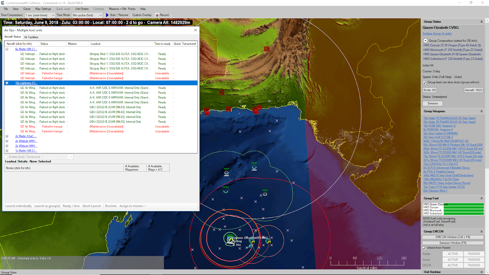The height and width of the screenshot is (275, 489).
Task: Click Abort Launch in Air Ops
Action: (92, 206)
